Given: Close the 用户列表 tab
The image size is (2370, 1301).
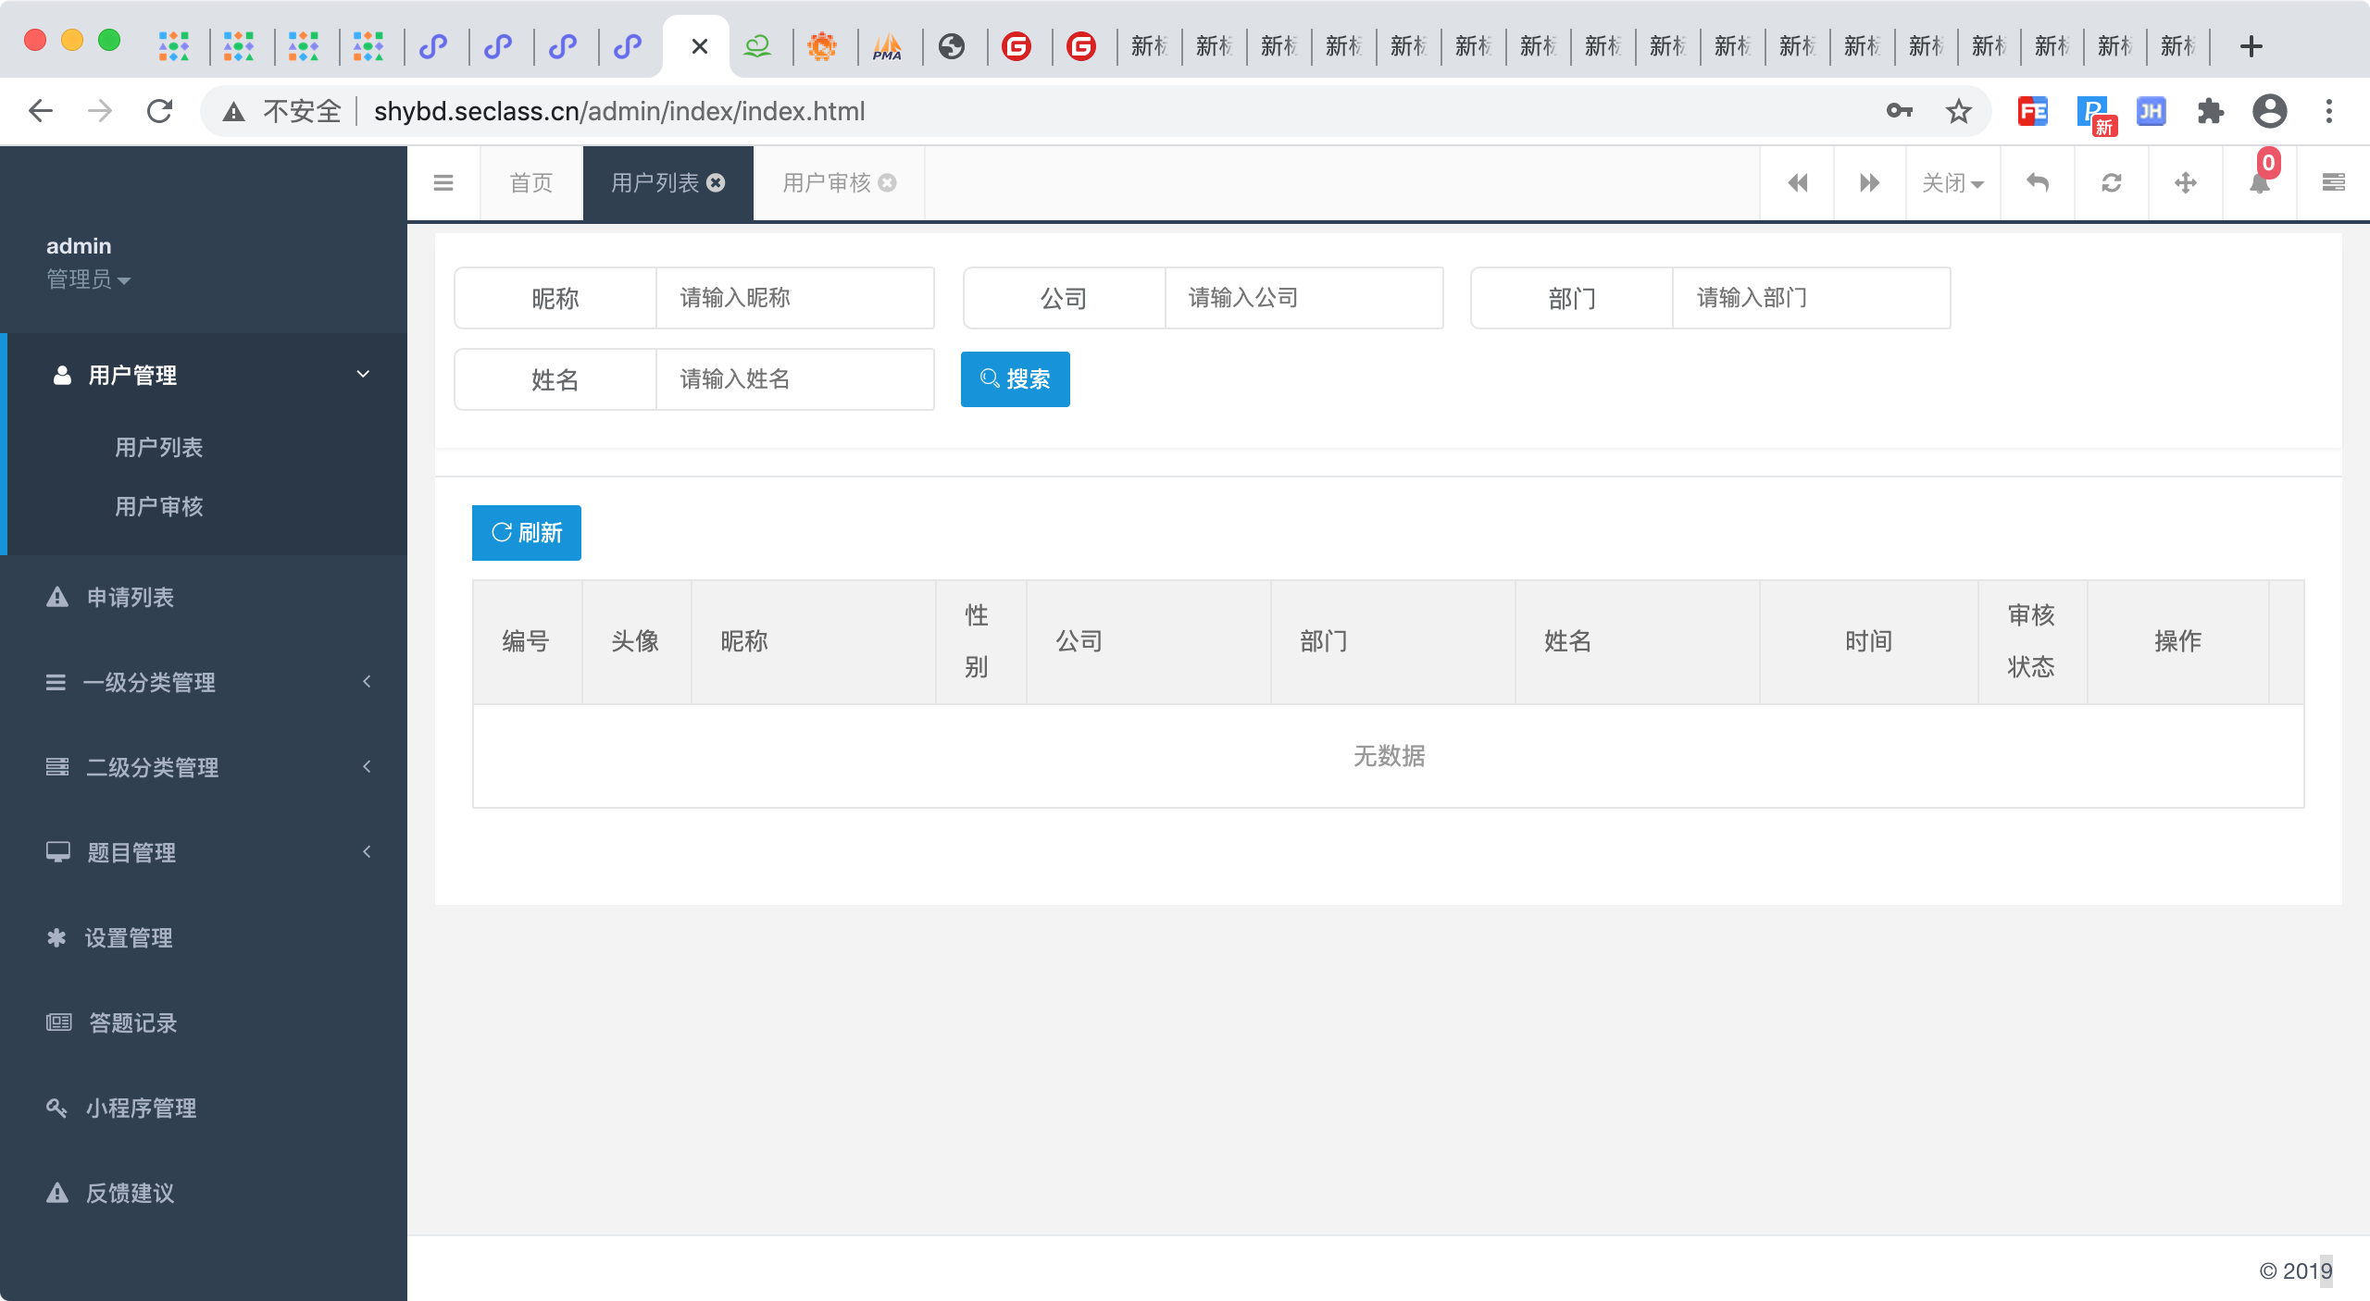Looking at the screenshot, I should [x=716, y=183].
